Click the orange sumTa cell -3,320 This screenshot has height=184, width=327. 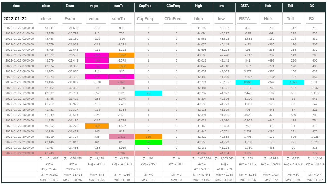pos(122,55)
